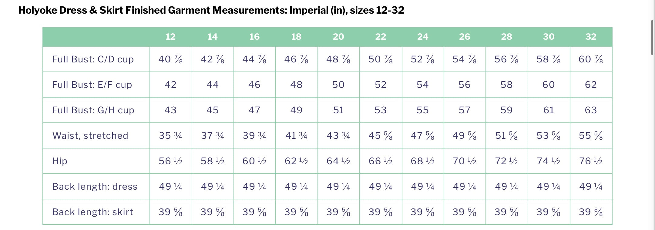Viewport: 655px width, 230px height.
Task: Select the Full Bust: E/F cup row label
Action: click(x=92, y=85)
